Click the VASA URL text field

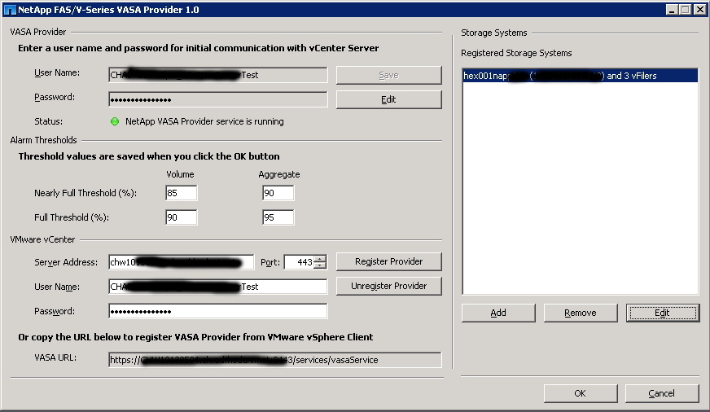(274, 359)
